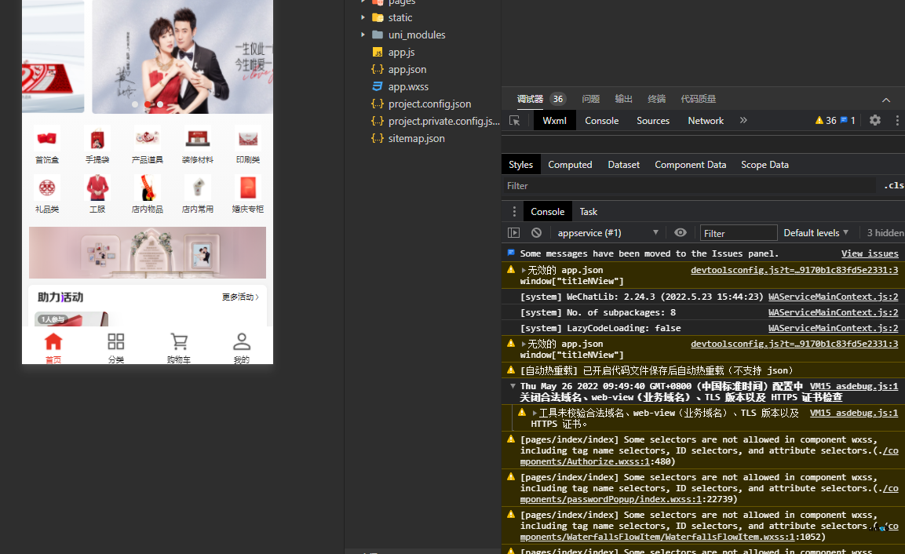Expand the uni_modules folder
Viewport: 905px width, 554px height.
click(363, 35)
